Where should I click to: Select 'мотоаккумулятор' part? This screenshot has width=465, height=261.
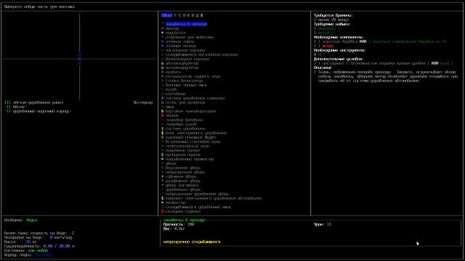click(182, 67)
